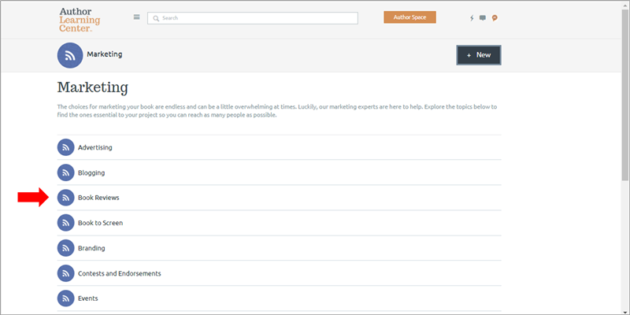Click the large Marketing page heading
This screenshot has height=315, width=630.
click(93, 87)
